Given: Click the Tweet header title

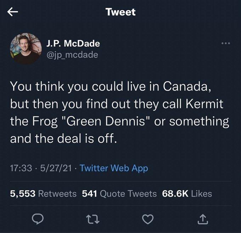Looking at the screenshot, I should point(120,12).
